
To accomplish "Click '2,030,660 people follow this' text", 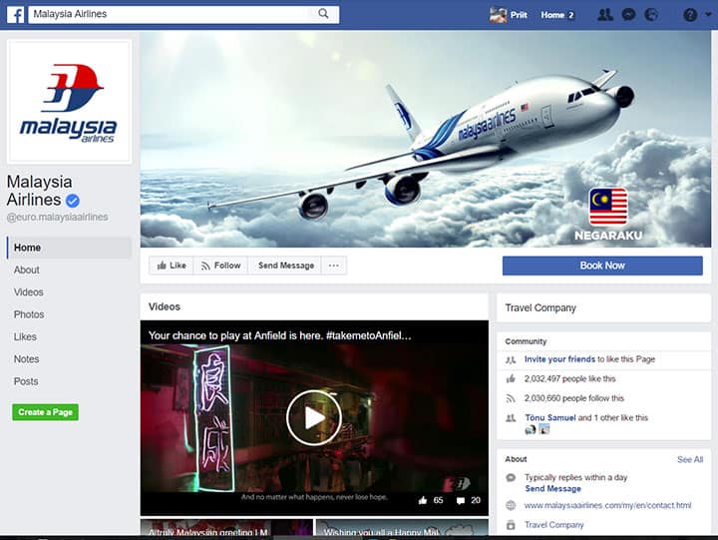I will pos(574,398).
